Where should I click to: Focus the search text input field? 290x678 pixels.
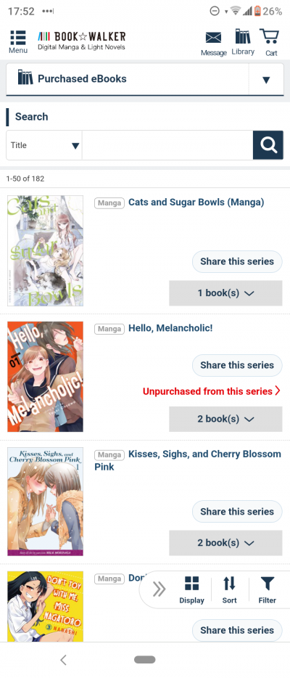click(x=167, y=145)
